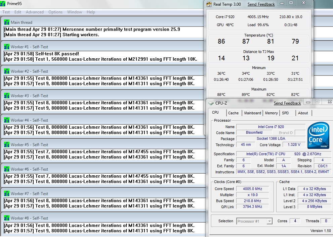Click the Technology 45 nm field

click(x=246, y=145)
